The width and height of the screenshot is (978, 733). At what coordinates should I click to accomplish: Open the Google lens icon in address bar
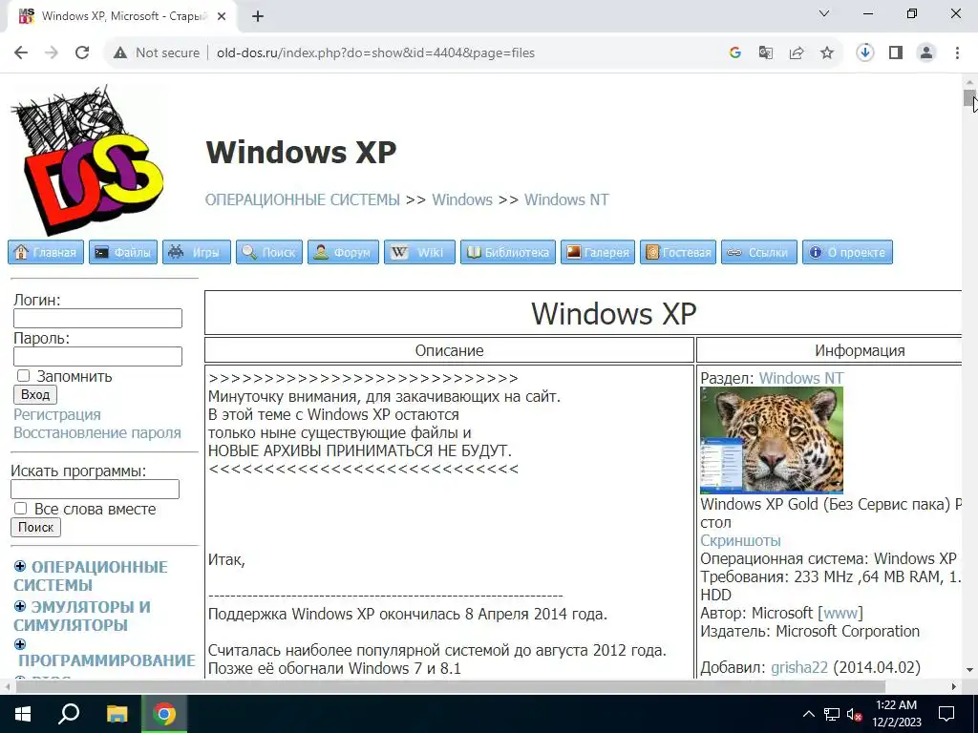click(734, 53)
